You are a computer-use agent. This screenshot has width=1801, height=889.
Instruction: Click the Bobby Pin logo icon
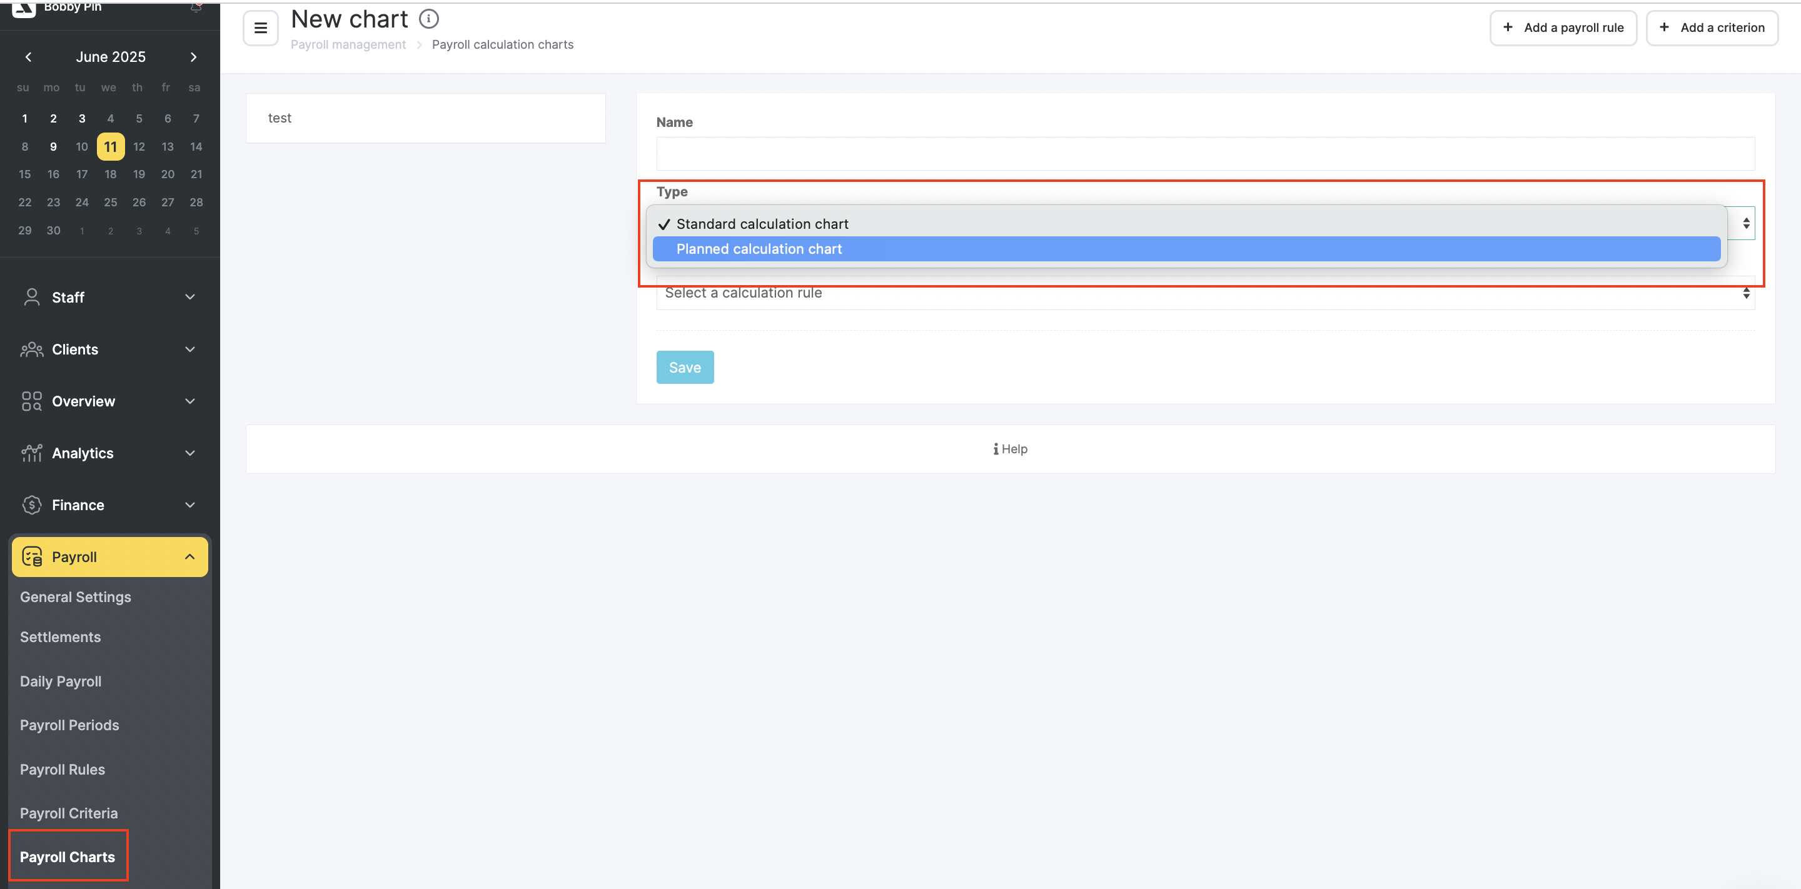click(x=24, y=8)
